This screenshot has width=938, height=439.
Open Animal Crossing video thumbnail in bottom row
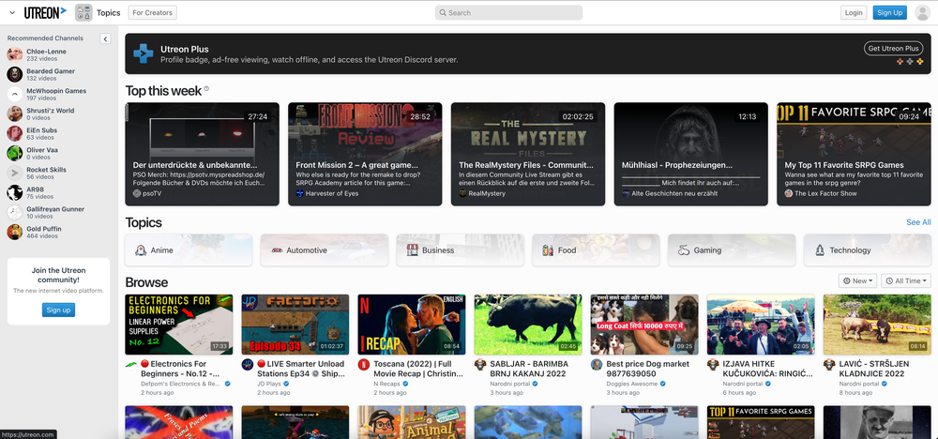[412, 422]
